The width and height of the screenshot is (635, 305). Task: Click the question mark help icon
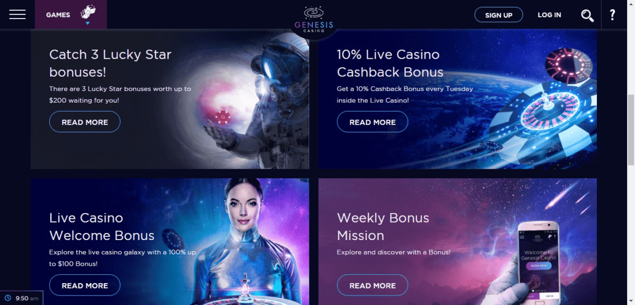click(612, 15)
